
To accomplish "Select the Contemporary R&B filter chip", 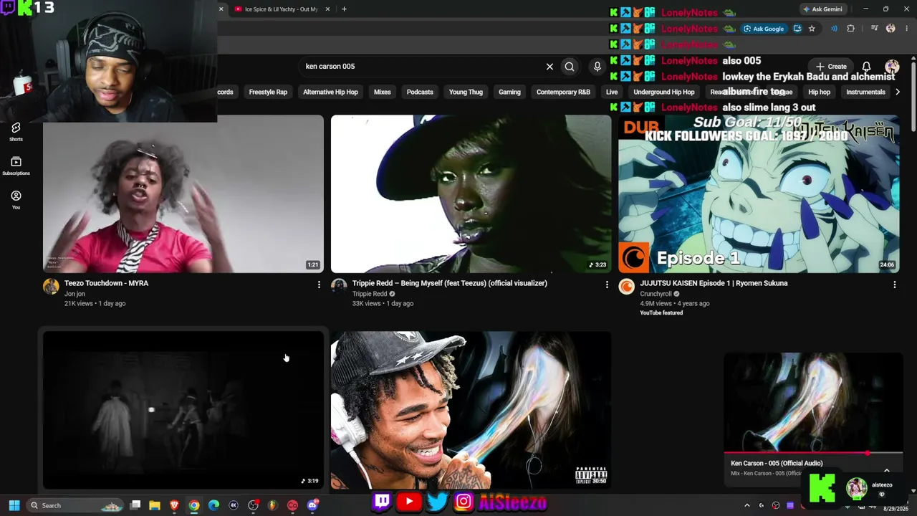I will (x=563, y=92).
